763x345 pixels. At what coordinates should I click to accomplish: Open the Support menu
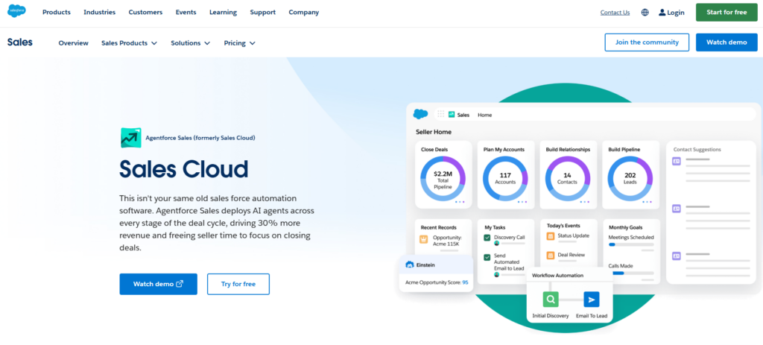tap(263, 12)
